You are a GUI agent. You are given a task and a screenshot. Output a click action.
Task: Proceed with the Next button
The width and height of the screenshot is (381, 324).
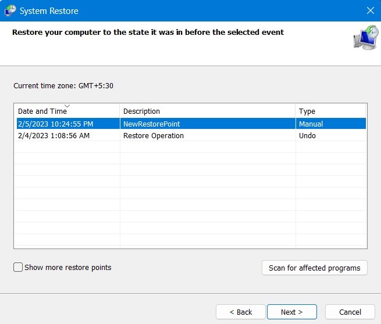click(x=292, y=312)
